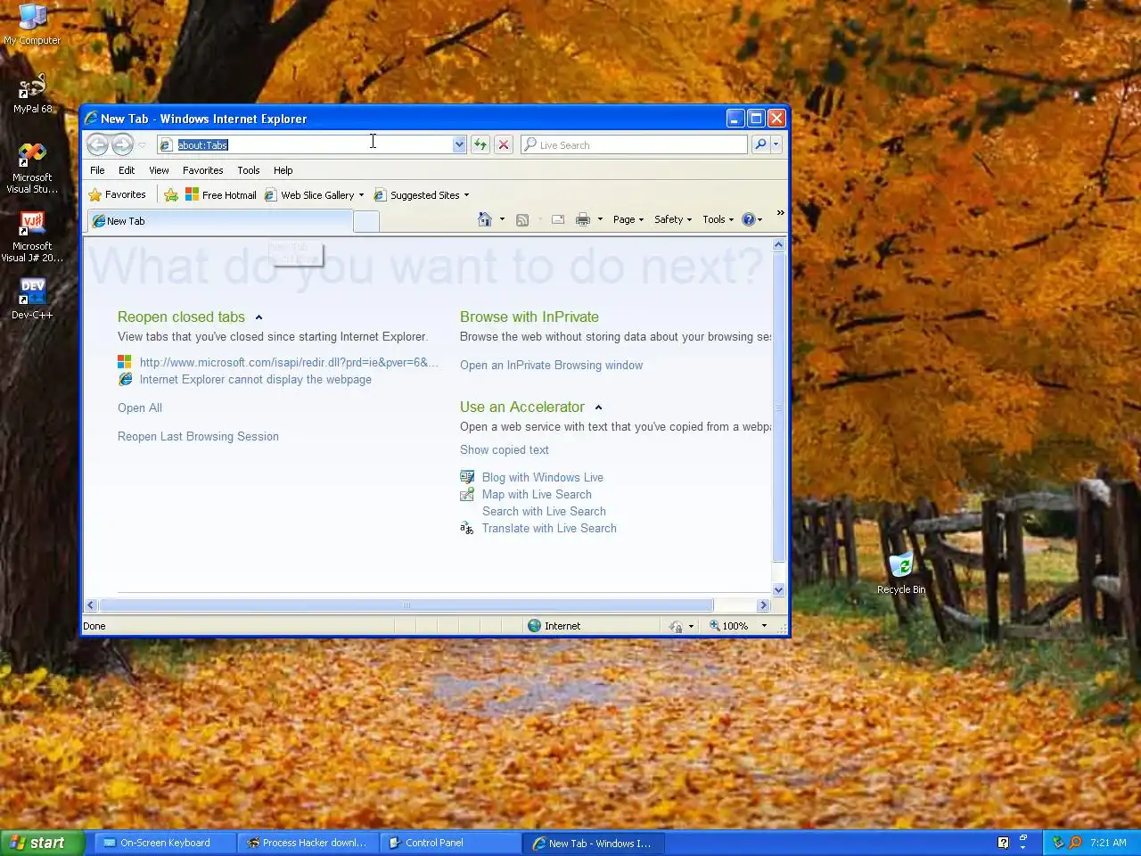The height and width of the screenshot is (856, 1141).
Task: Open the recent pages dropdown arrow
Action: click(x=142, y=145)
